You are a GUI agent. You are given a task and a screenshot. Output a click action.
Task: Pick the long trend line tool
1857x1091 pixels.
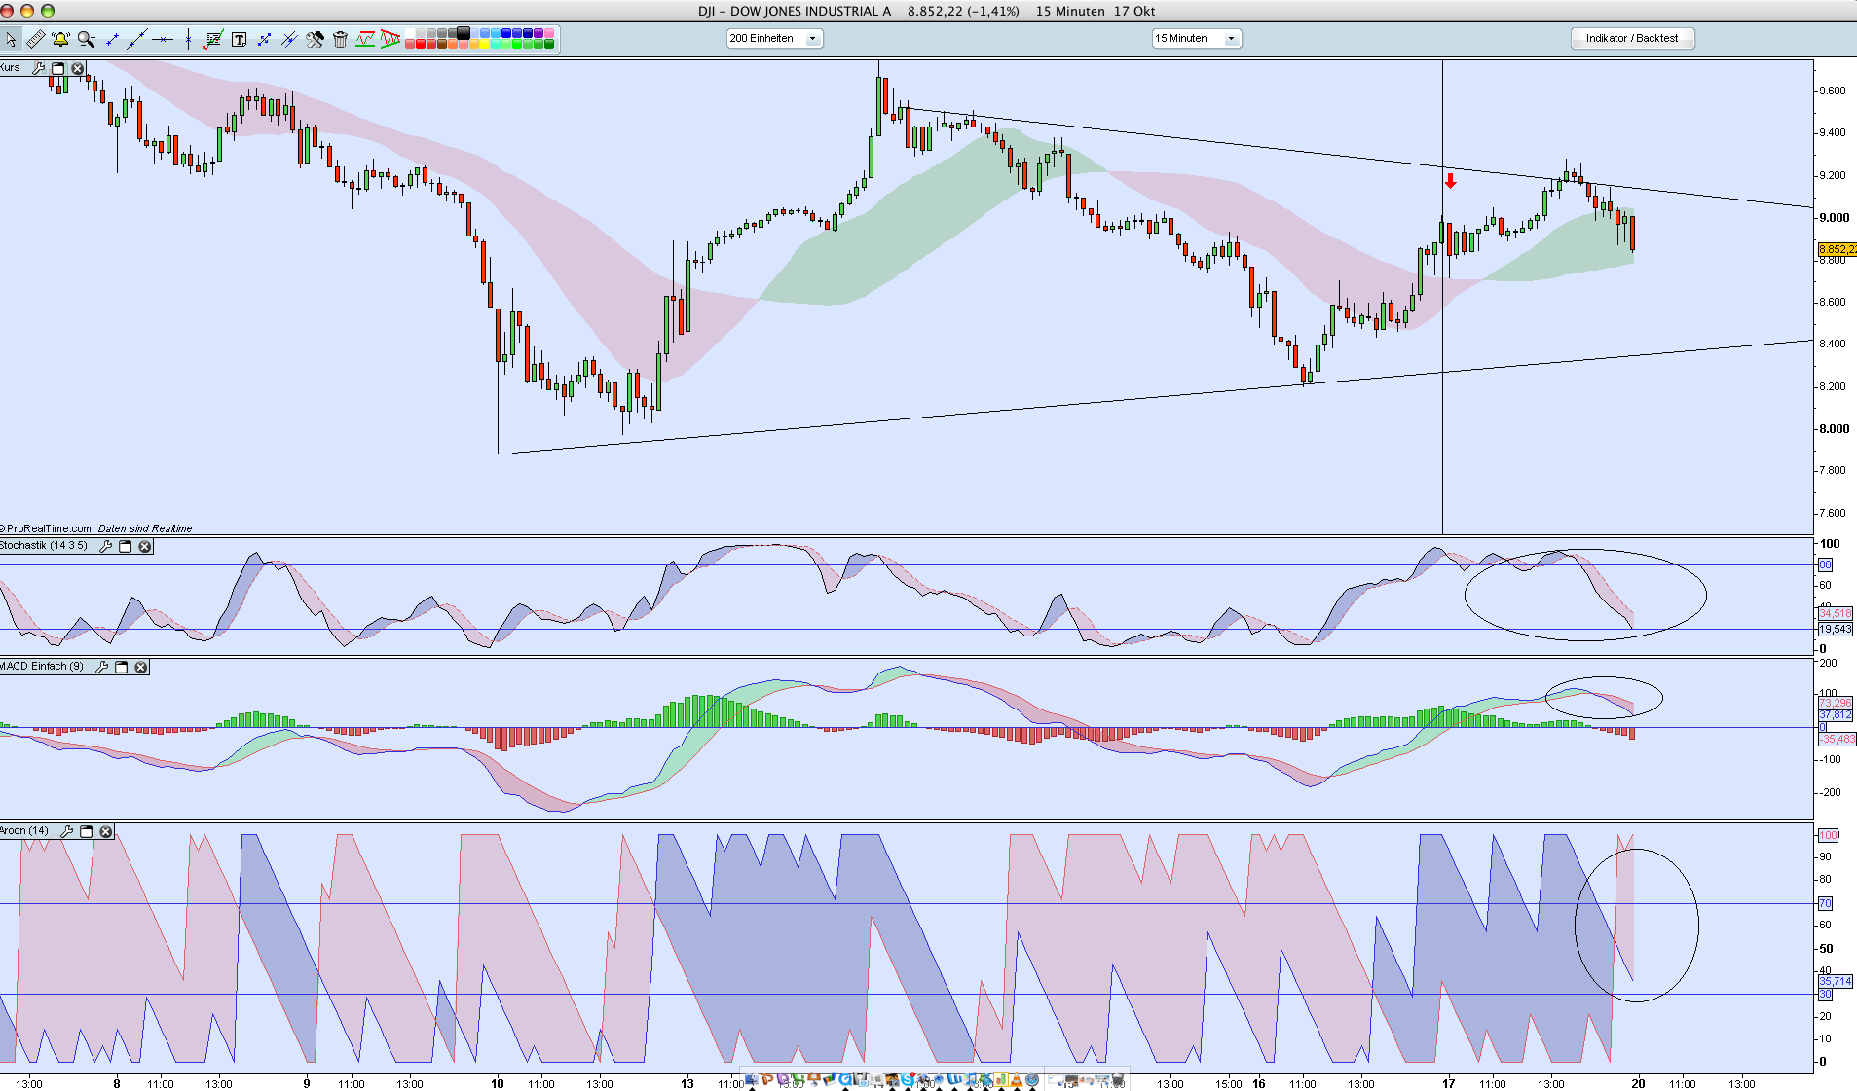[137, 39]
